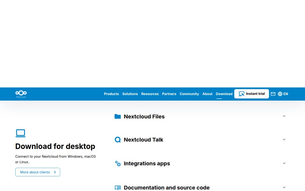Open the Partners menu
Image resolution: width=305 pixels, height=191 pixels.
[169, 94]
